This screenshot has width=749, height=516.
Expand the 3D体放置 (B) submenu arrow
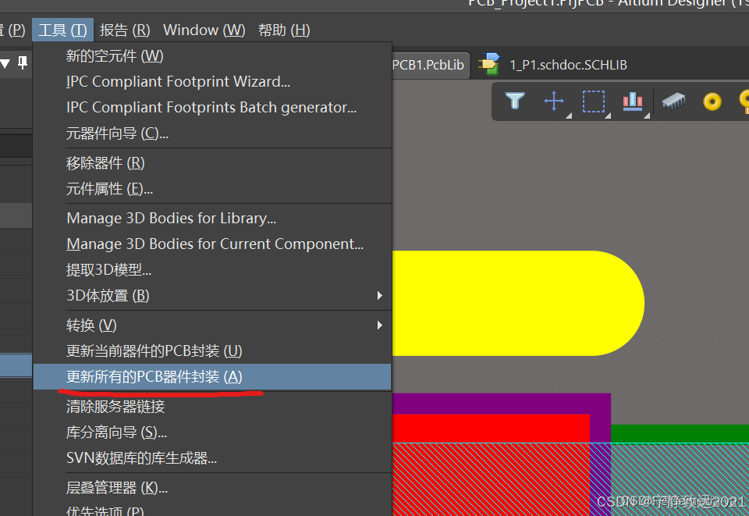(x=380, y=296)
